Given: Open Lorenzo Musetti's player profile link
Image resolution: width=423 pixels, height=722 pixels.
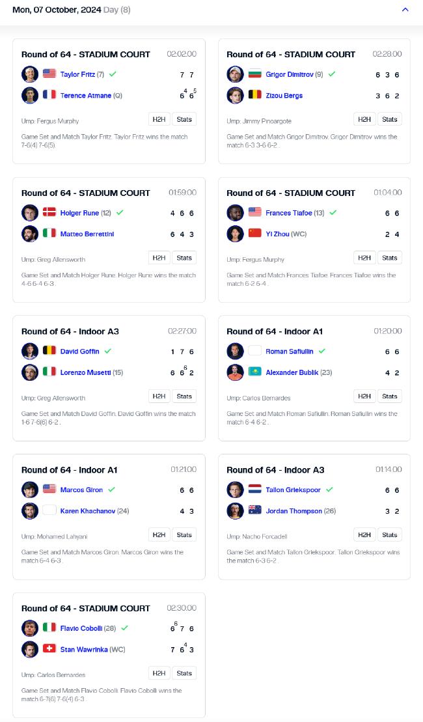Looking at the screenshot, I should pos(86,372).
